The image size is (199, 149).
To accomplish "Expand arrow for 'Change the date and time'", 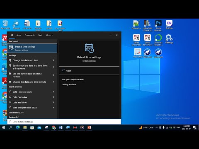I will (53, 60).
